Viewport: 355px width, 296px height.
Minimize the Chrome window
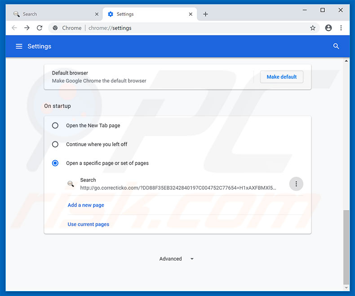[305, 10]
